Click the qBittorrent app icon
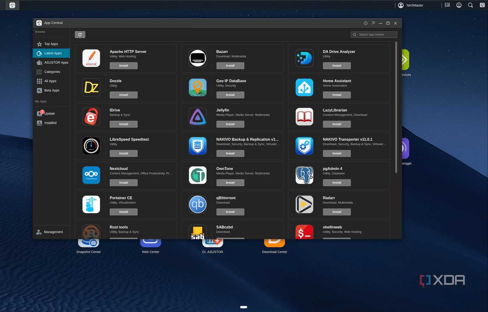Viewport: 488px width, 312px height. 198,204
